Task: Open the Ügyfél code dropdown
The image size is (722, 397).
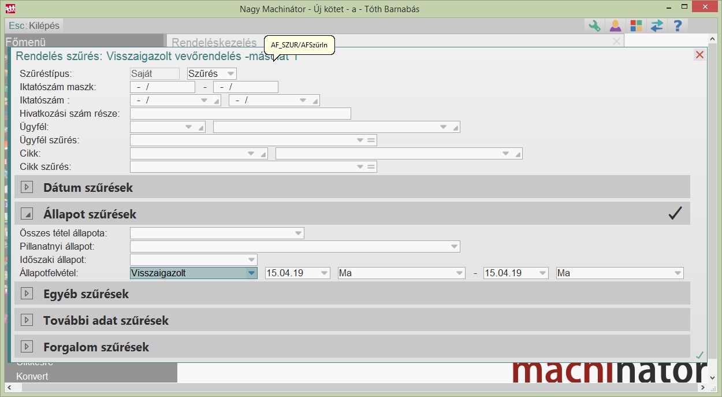Action: pyautogui.click(x=189, y=127)
